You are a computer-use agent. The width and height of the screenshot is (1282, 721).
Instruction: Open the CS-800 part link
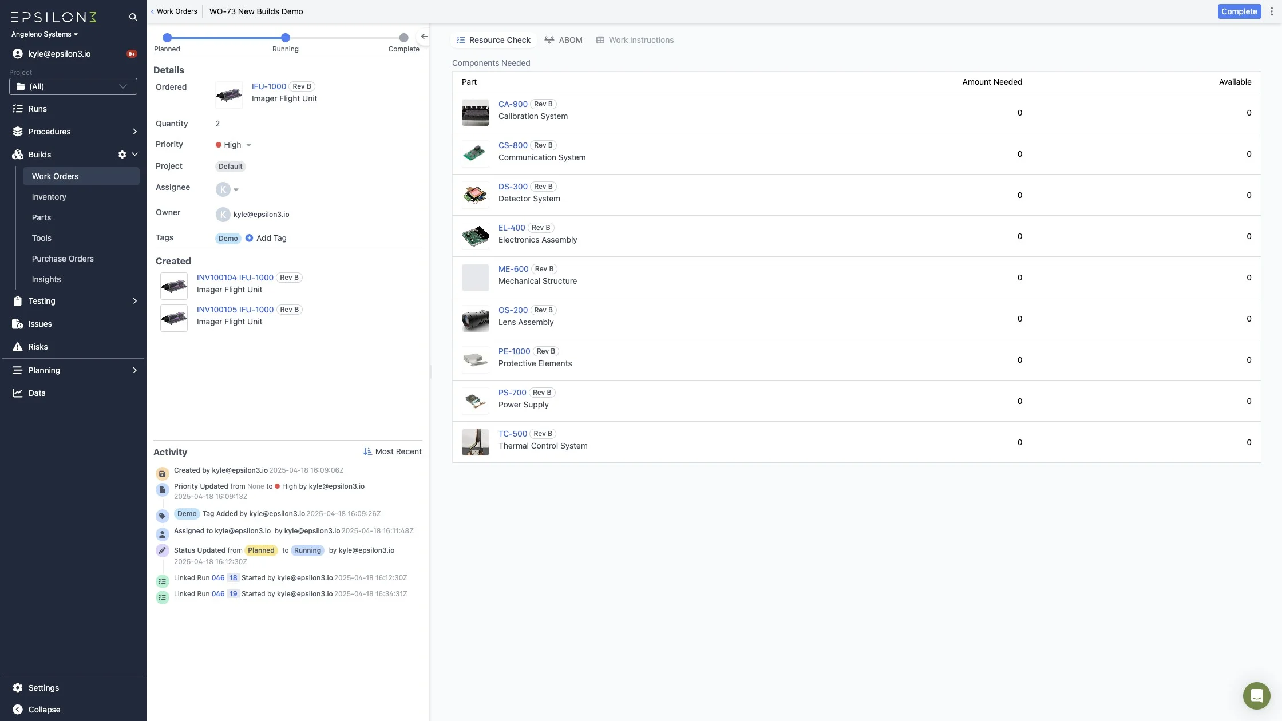tap(513, 145)
